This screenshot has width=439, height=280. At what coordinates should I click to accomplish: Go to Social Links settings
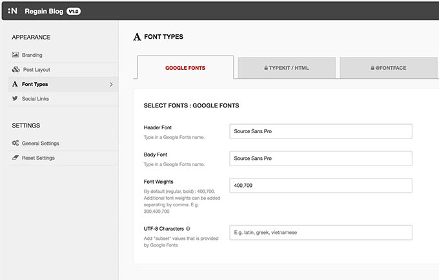click(63, 99)
